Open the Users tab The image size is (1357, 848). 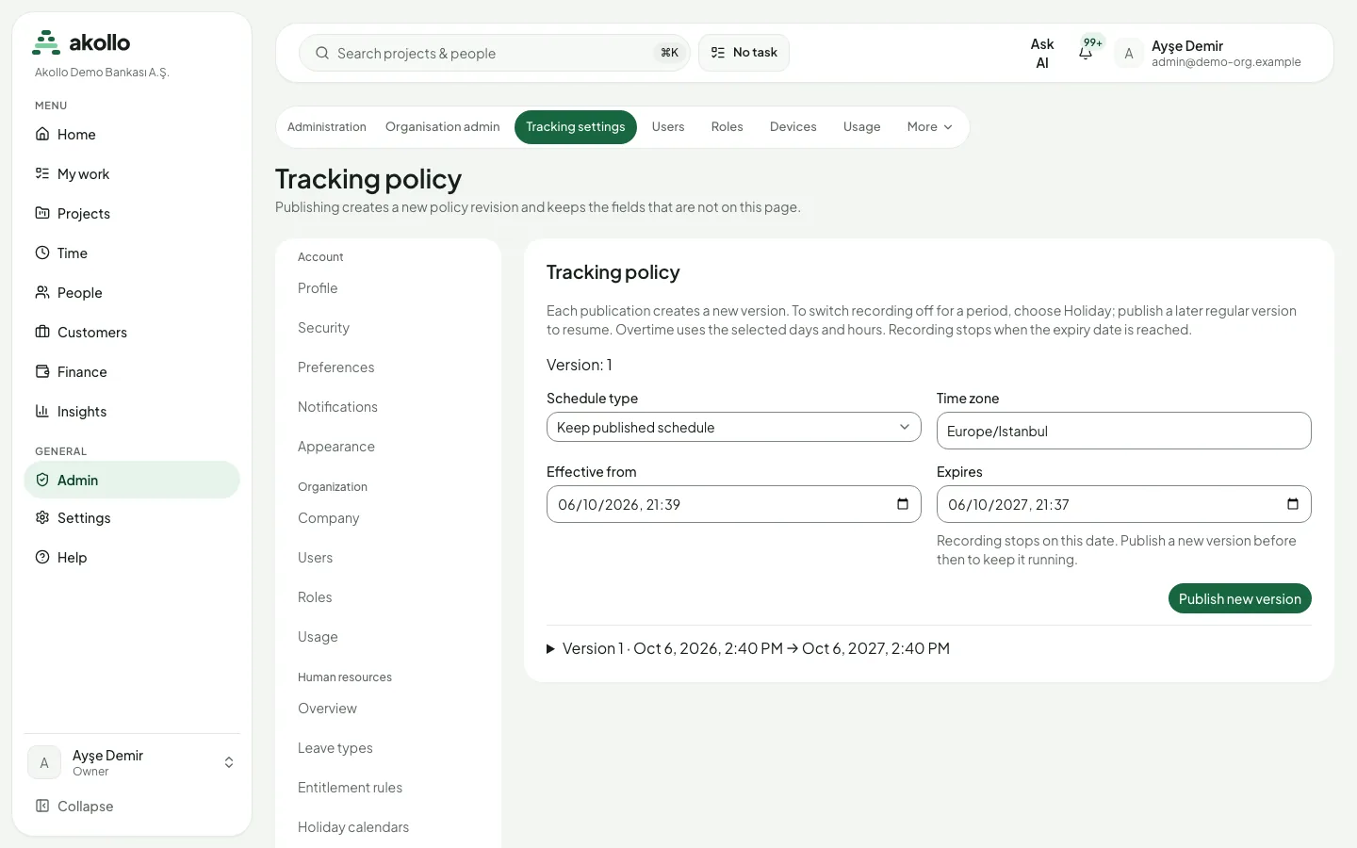(668, 127)
